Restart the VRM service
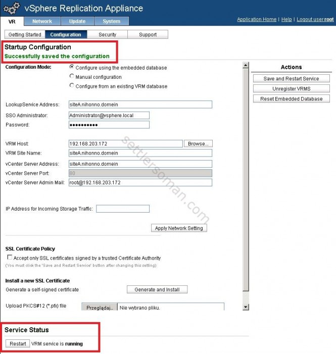 click(x=18, y=344)
